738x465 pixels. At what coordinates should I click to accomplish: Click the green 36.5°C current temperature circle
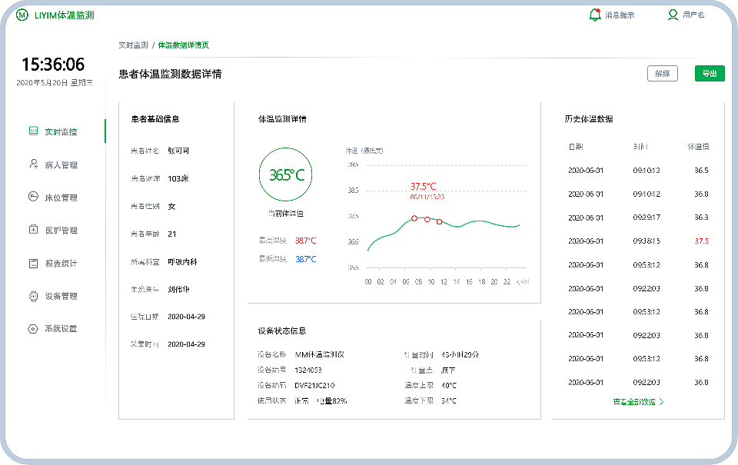pyautogui.click(x=286, y=174)
